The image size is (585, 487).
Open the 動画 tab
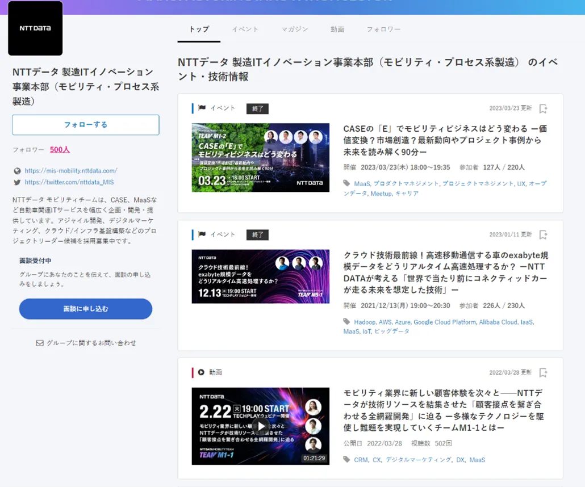(337, 30)
